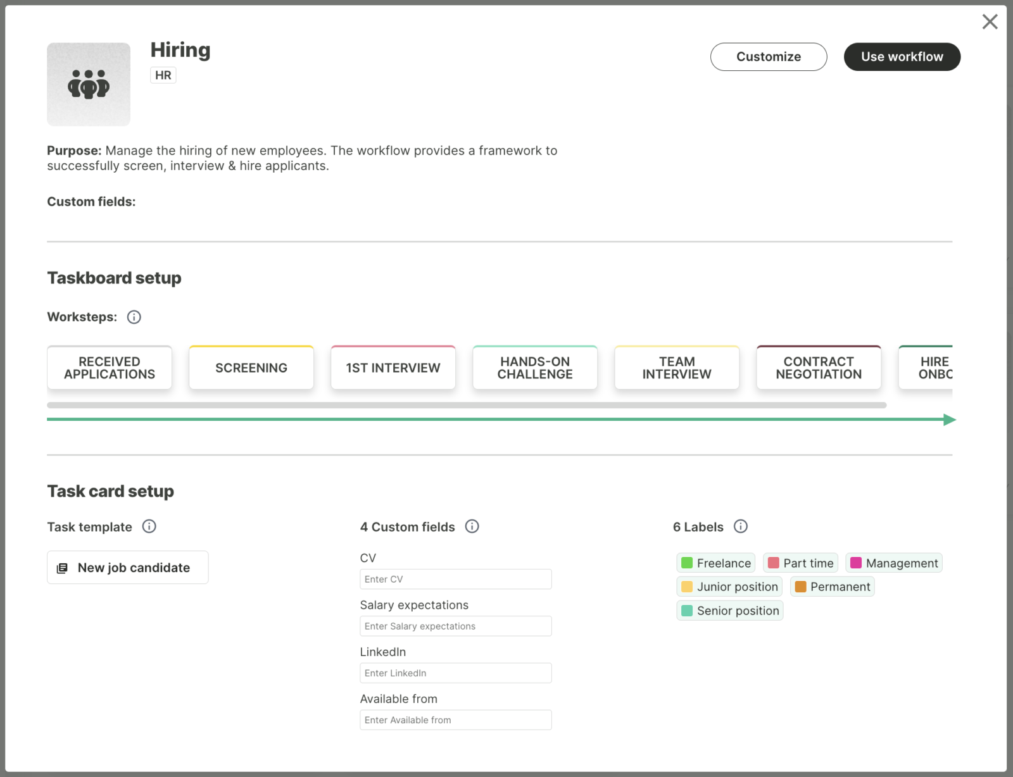Click the Custom fields info icon

[x=472, y=526]
